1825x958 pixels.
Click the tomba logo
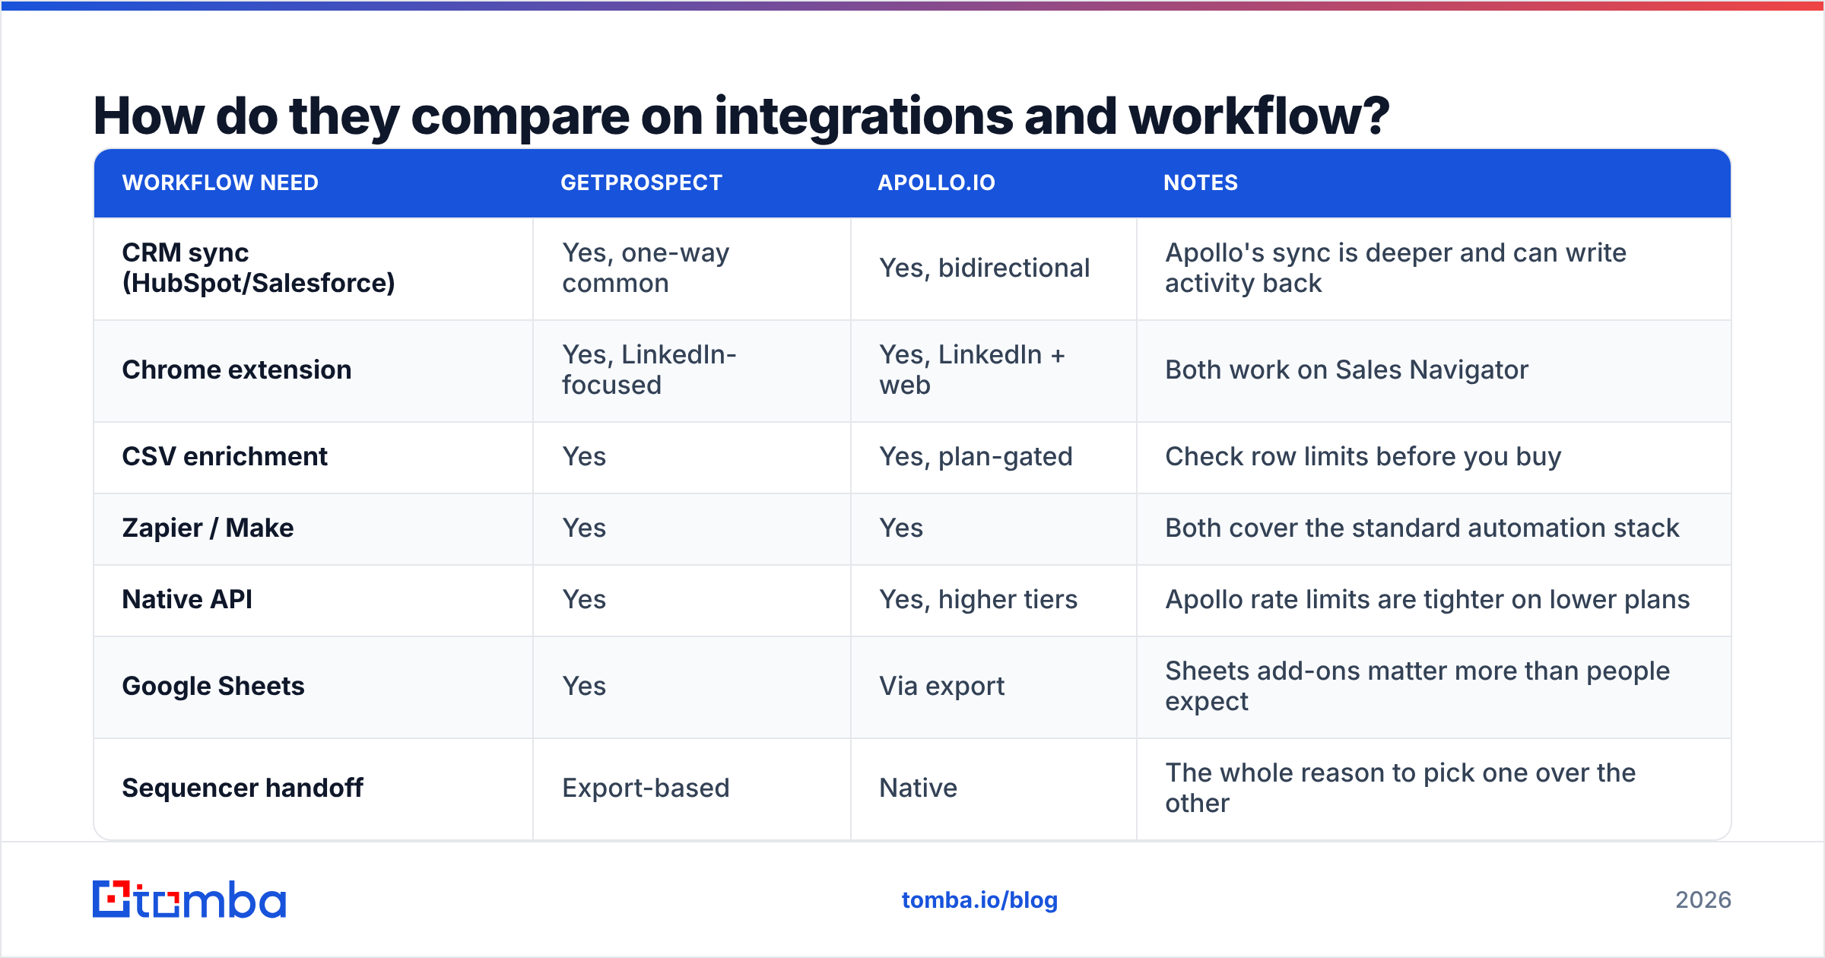189,899
